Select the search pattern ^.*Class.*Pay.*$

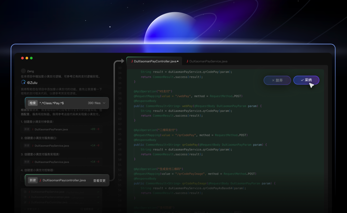[x=51, y=103]
